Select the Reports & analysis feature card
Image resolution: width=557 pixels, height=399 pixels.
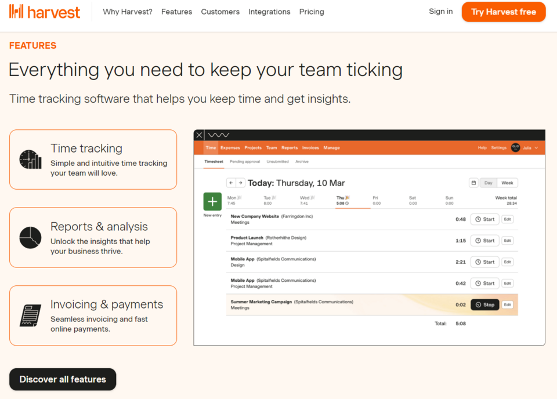coord(93,237)
